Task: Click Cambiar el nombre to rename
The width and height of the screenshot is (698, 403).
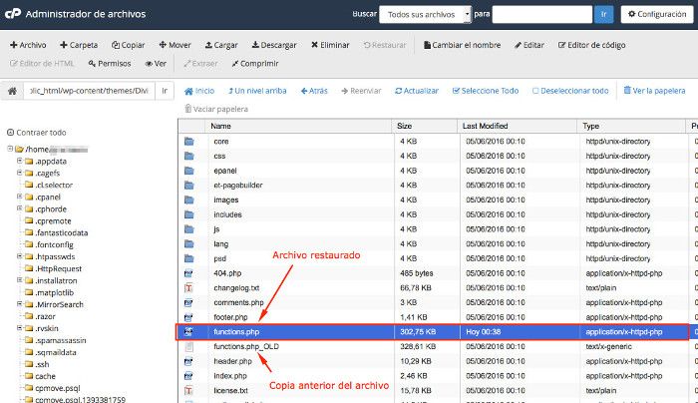Action: coord(462,45)
